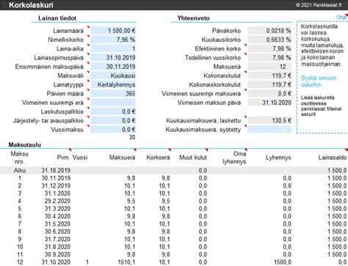Click the Oma lyhennys column header
This screenshot has height=266, width=348.
tap(234, 158)
